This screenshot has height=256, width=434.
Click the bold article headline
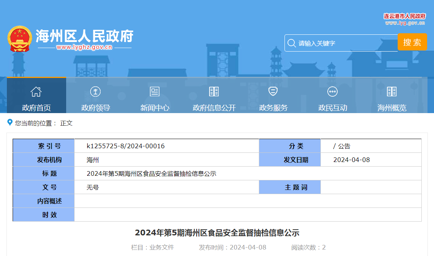click(x=217, y=233)
